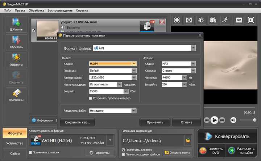Open the Правка menu
261x161 pixels.
point(20,10)
